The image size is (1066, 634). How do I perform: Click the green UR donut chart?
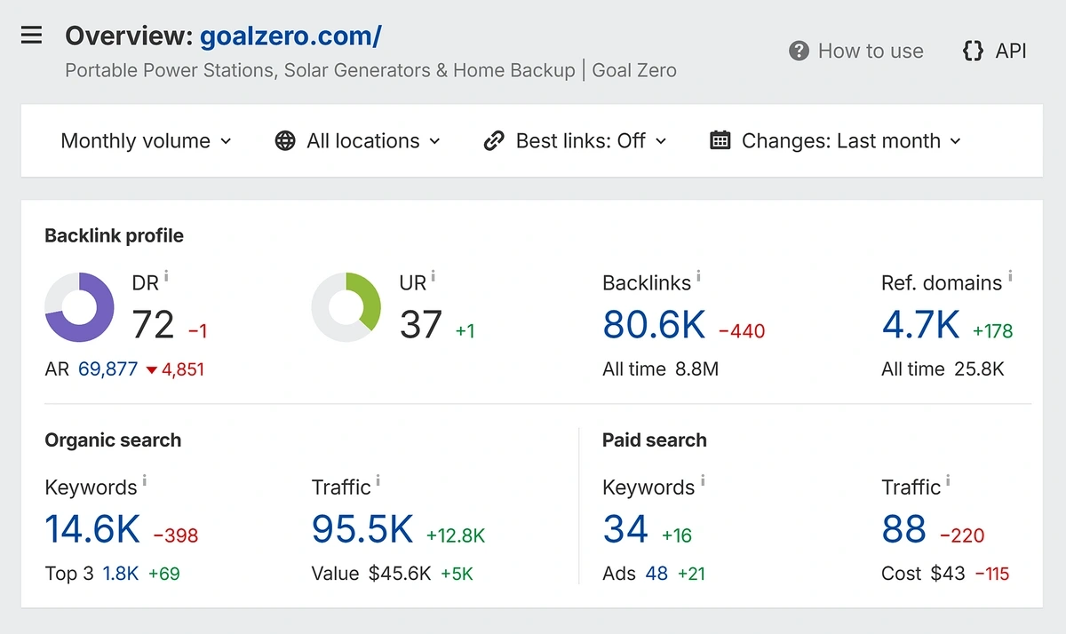tap(346, 307)
